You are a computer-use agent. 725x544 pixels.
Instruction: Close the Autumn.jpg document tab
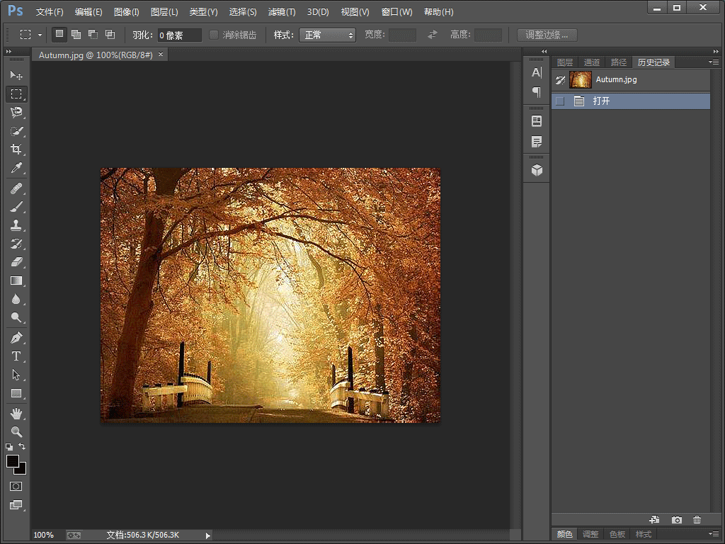click(161, 55)
